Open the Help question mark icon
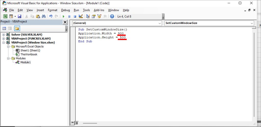Viewport: 261px width, 127px height. tap(112, 16)
